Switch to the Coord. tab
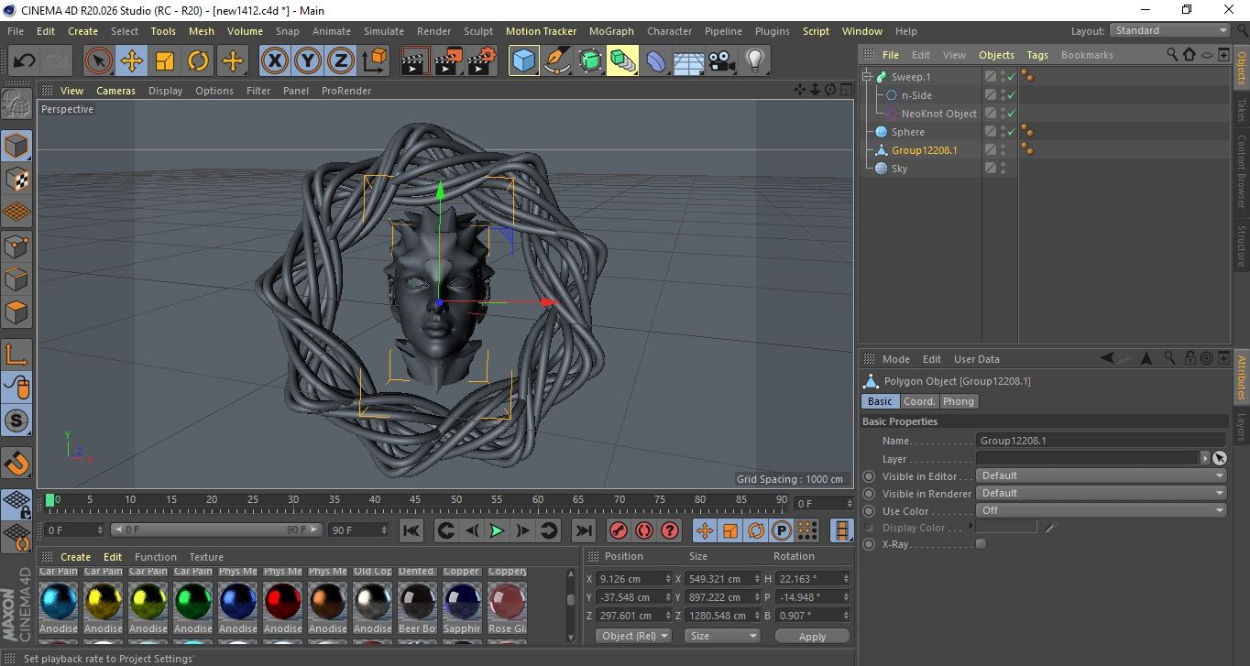 919,401
